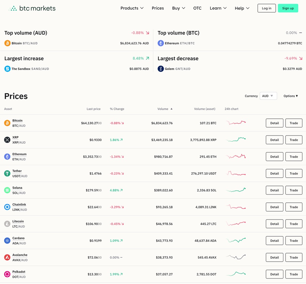This screenshot has width=306, height=284.
Task: Open the Options dropdown
Action: [291, 96]
